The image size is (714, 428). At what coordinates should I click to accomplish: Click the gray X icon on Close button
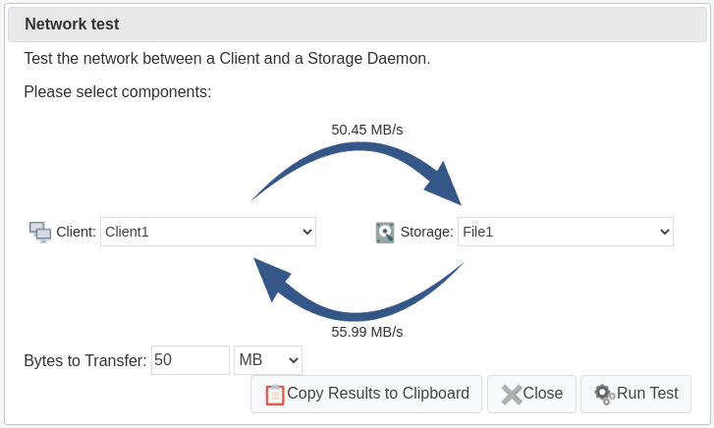tap(512, 395)
